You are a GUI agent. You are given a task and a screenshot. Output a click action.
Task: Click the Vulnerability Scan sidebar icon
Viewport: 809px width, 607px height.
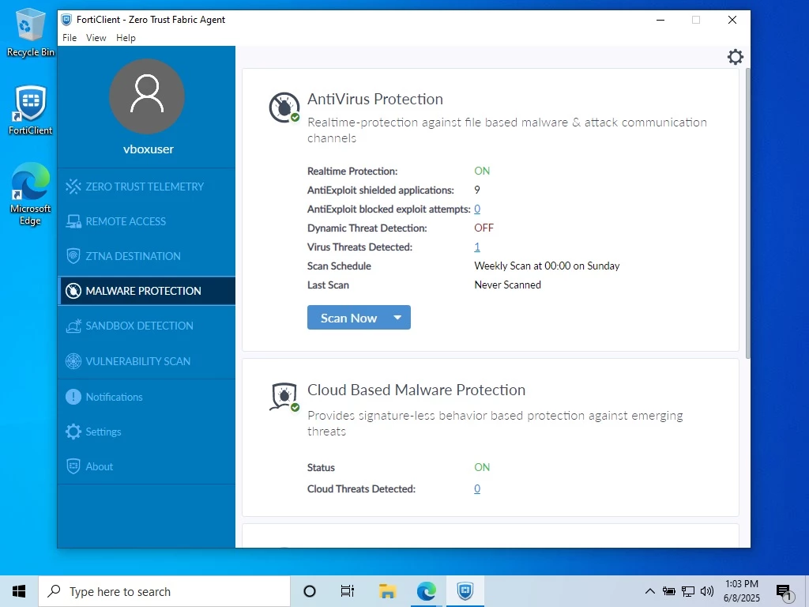click(73, 360)
